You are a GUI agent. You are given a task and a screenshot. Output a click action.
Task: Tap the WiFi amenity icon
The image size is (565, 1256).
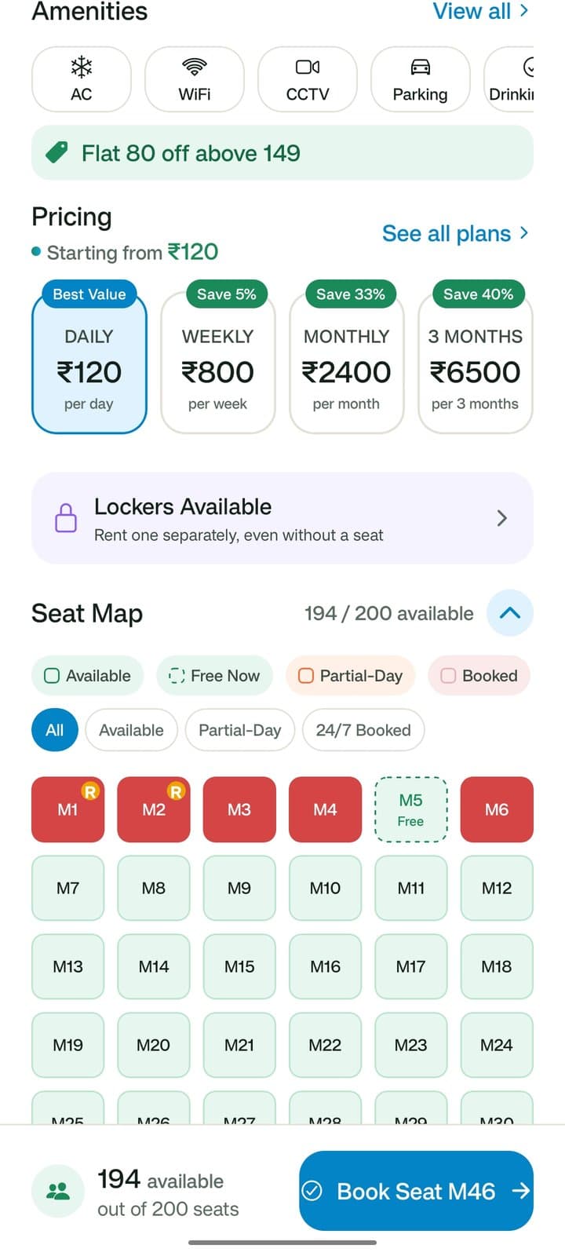coord(194,66)
